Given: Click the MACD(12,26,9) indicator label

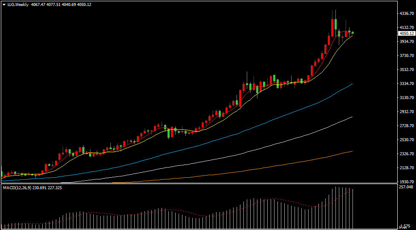Looking at the screenshot, I should click(17, 187).
